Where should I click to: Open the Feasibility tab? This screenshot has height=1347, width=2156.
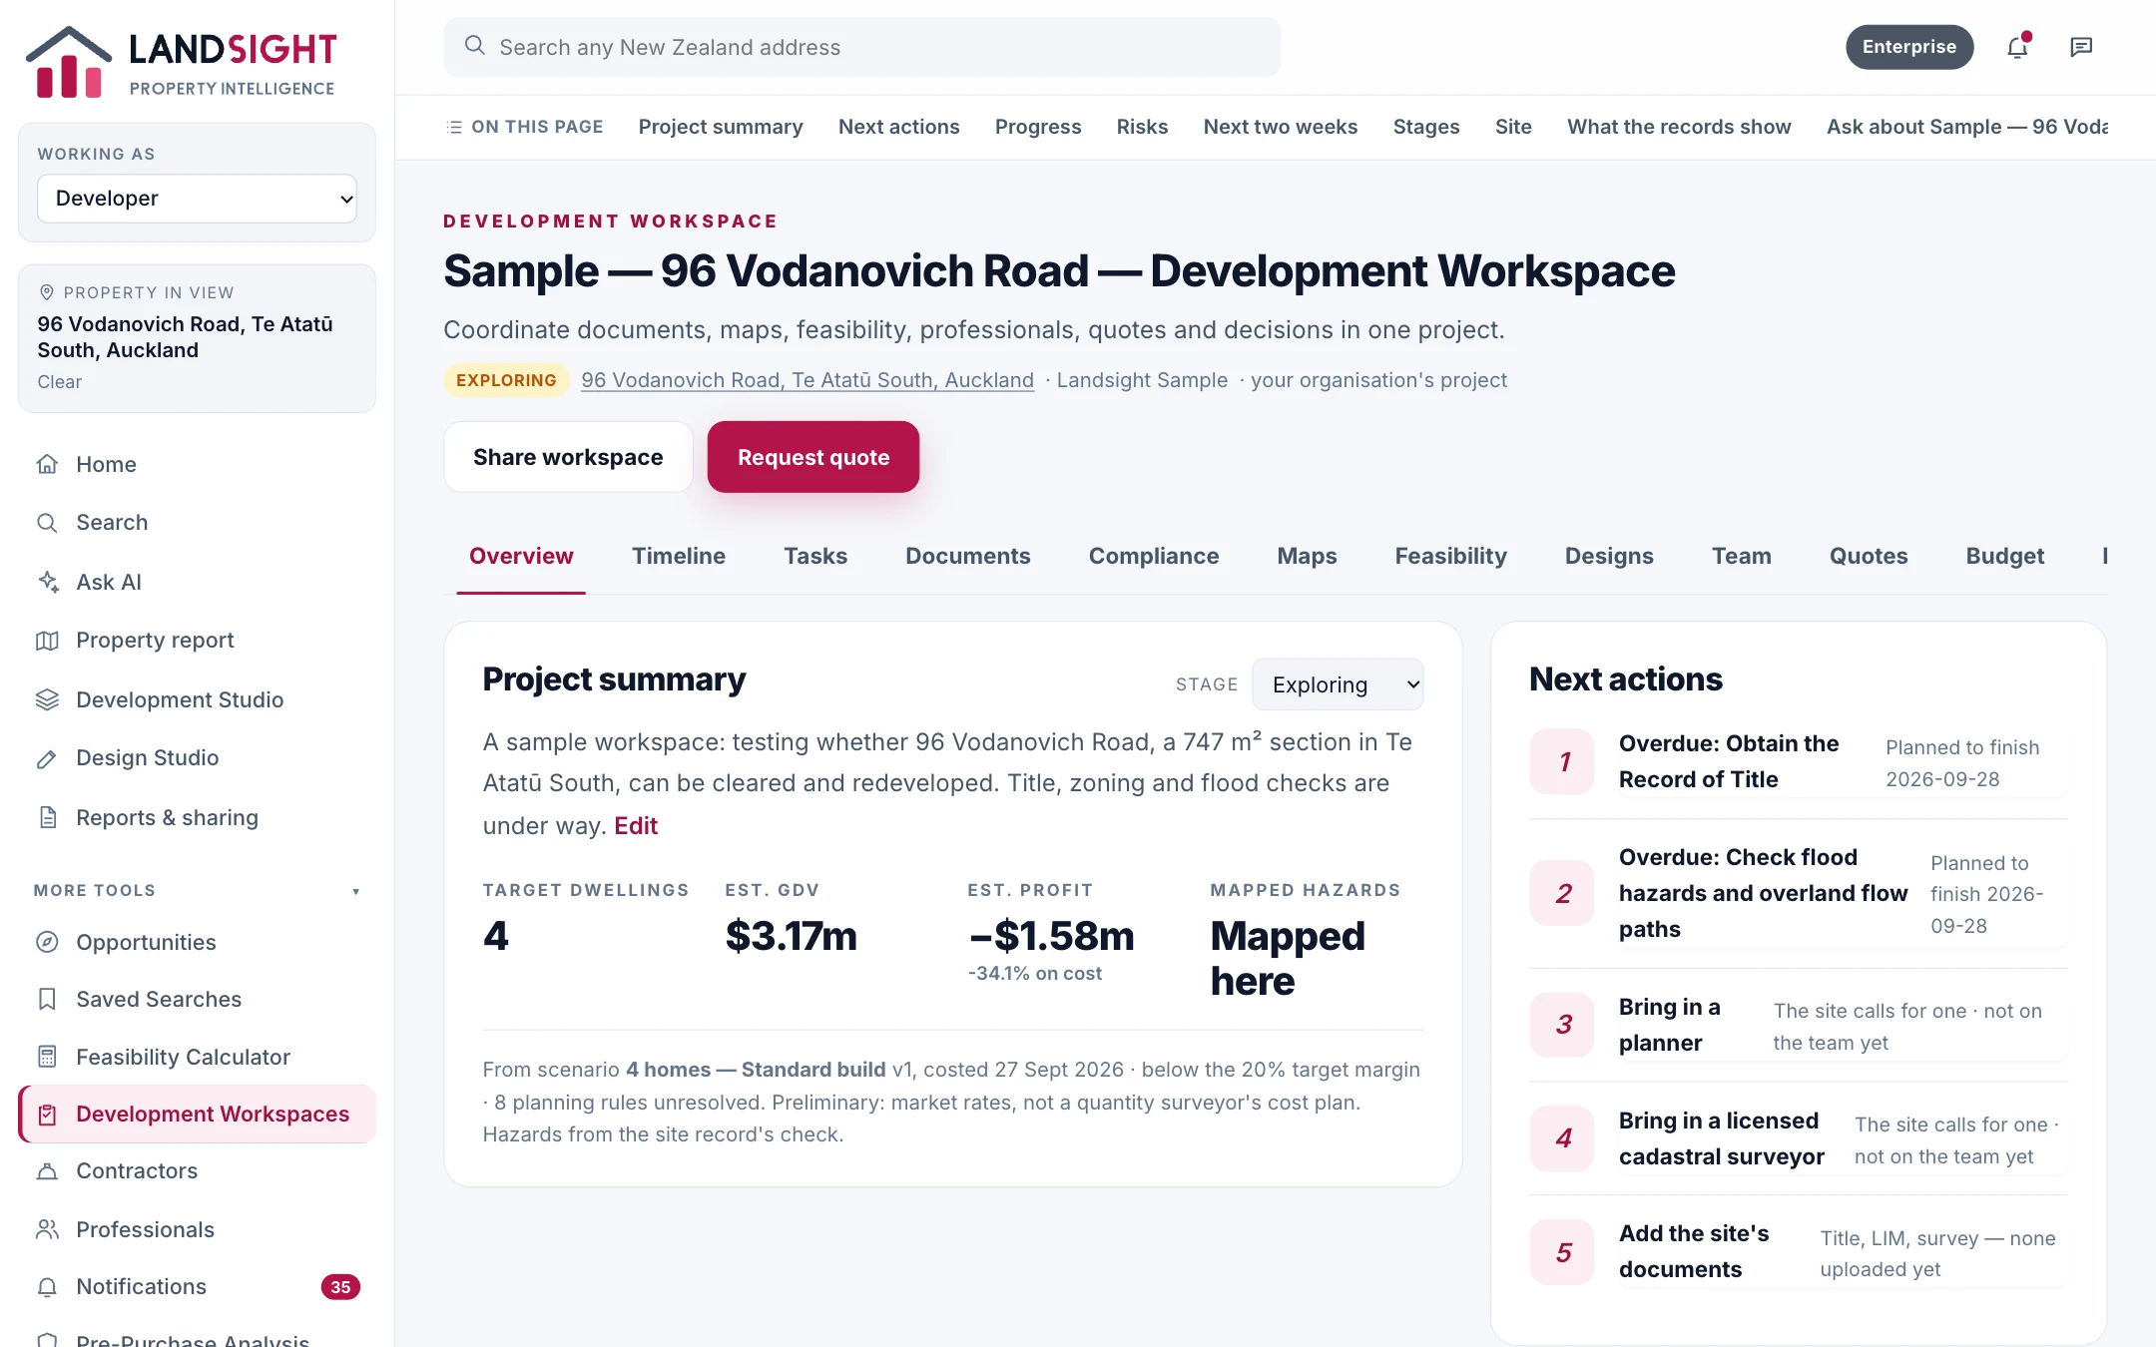tap(1450, 556)
